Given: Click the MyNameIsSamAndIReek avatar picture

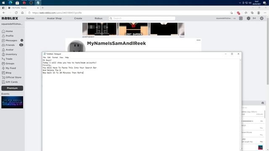Looking at the screenshot, I should pos(76,46).
